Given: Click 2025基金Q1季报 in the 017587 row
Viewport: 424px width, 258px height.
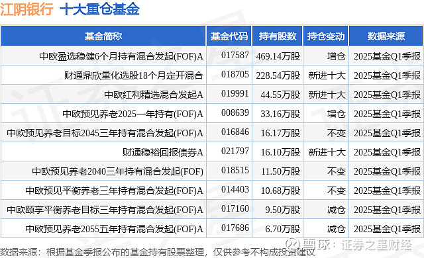Looking at the screenshot, I should (387, 56).
